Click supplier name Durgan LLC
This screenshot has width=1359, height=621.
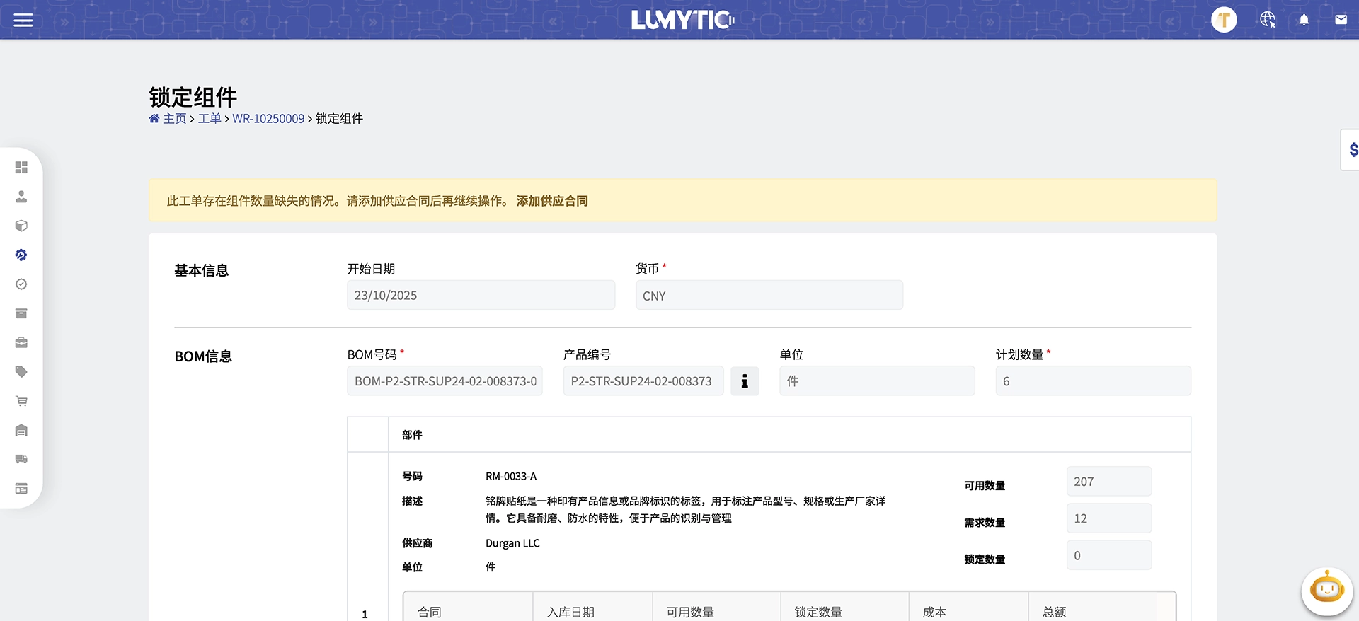(512, 543)
